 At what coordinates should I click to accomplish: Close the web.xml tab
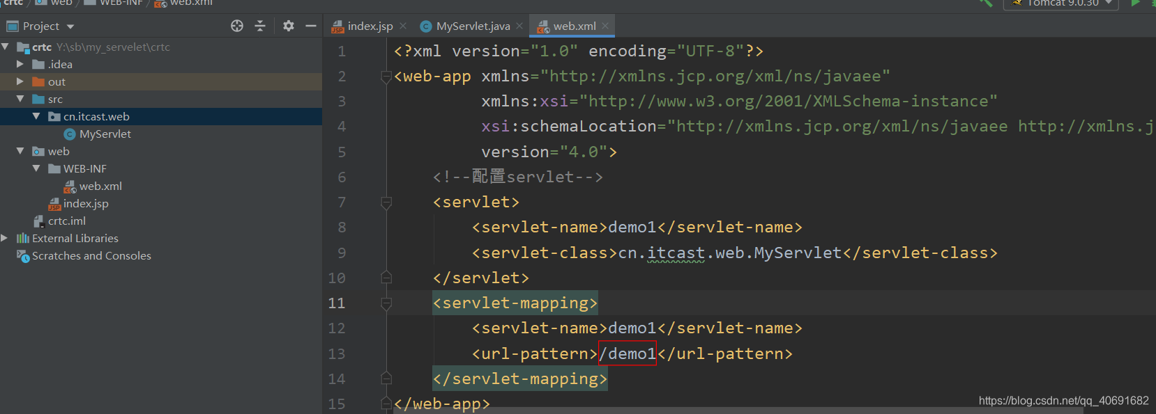605,26
